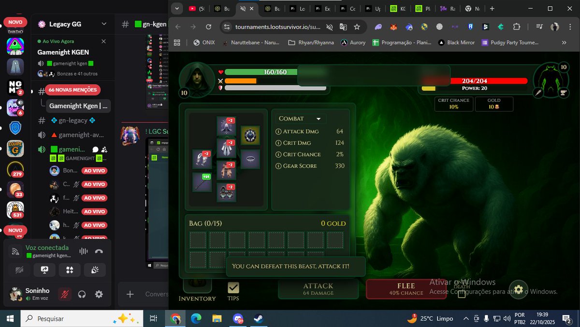Open Discord user settings gear

pos(99,294)
